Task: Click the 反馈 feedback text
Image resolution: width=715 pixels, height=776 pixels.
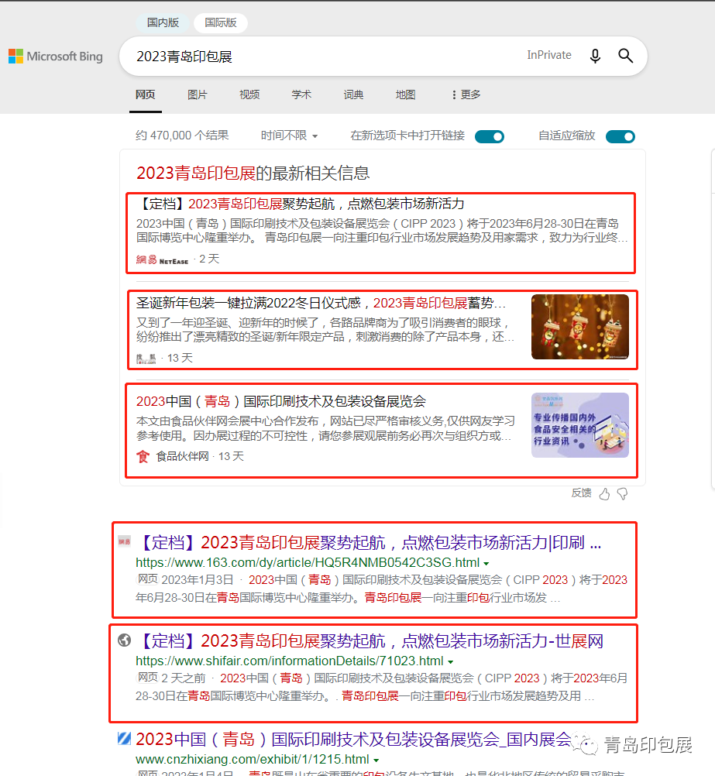Action: tap(581, 493)
